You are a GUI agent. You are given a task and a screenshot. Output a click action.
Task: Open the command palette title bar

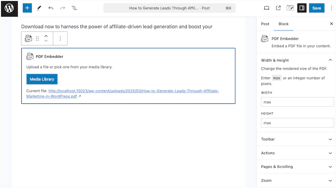coord(169,8)
